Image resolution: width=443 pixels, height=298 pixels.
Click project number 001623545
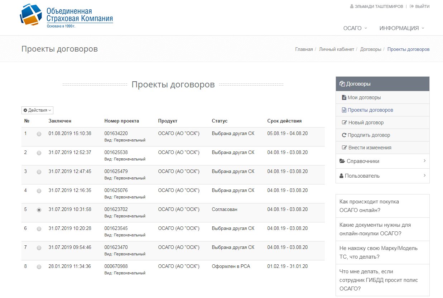pos(116,229)
